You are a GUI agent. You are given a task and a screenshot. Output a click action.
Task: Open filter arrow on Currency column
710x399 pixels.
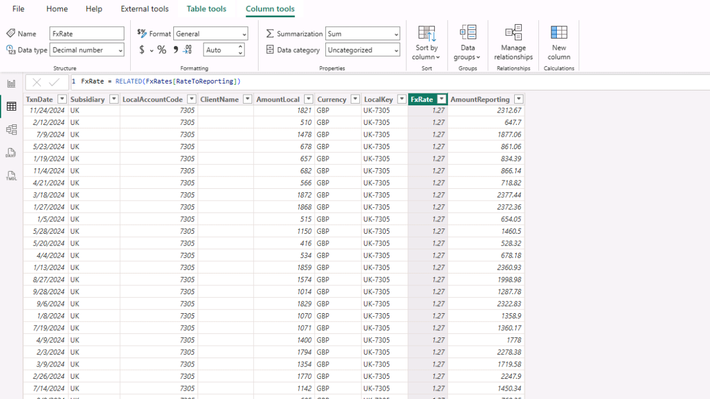355,99
